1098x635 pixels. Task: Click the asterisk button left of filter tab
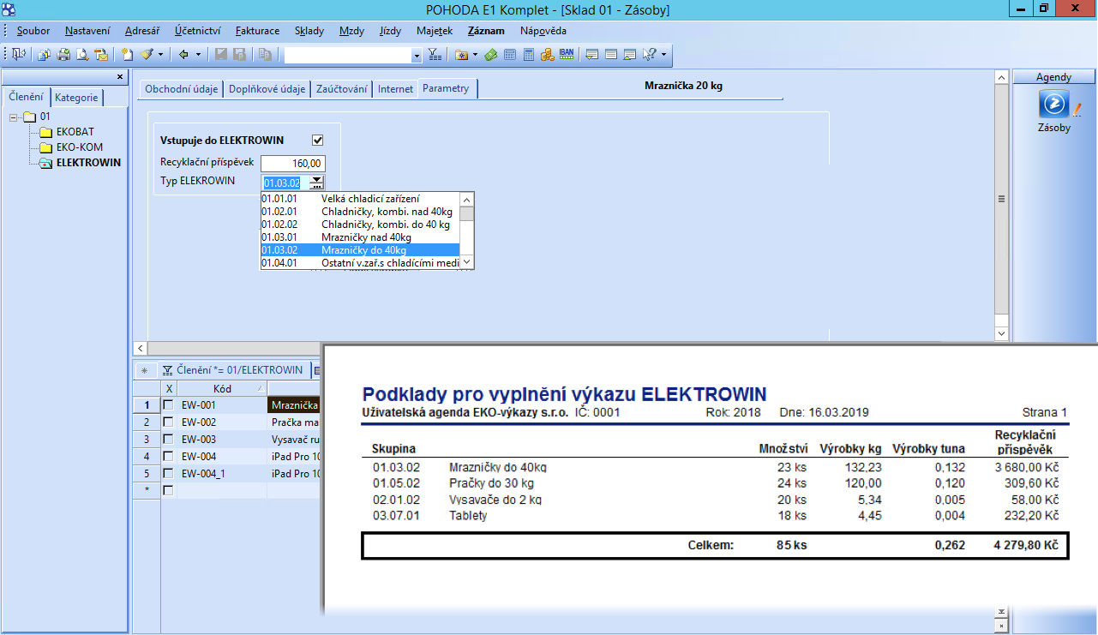(x=144, y=370)
